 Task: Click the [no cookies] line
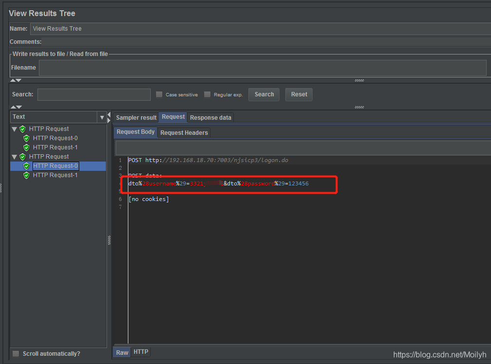coord(148,199)
